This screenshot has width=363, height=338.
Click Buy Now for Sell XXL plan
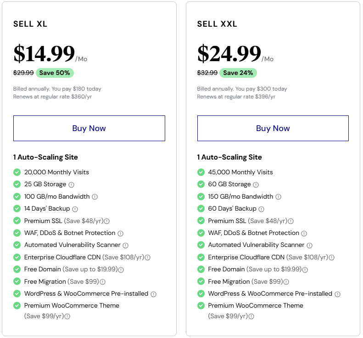[273, 128]
